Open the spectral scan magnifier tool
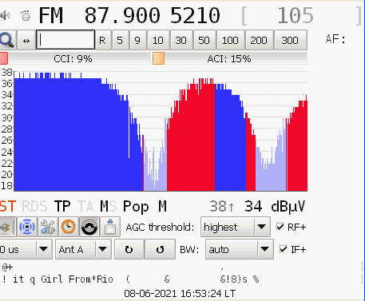365x301 pixels. pos(7,40)
